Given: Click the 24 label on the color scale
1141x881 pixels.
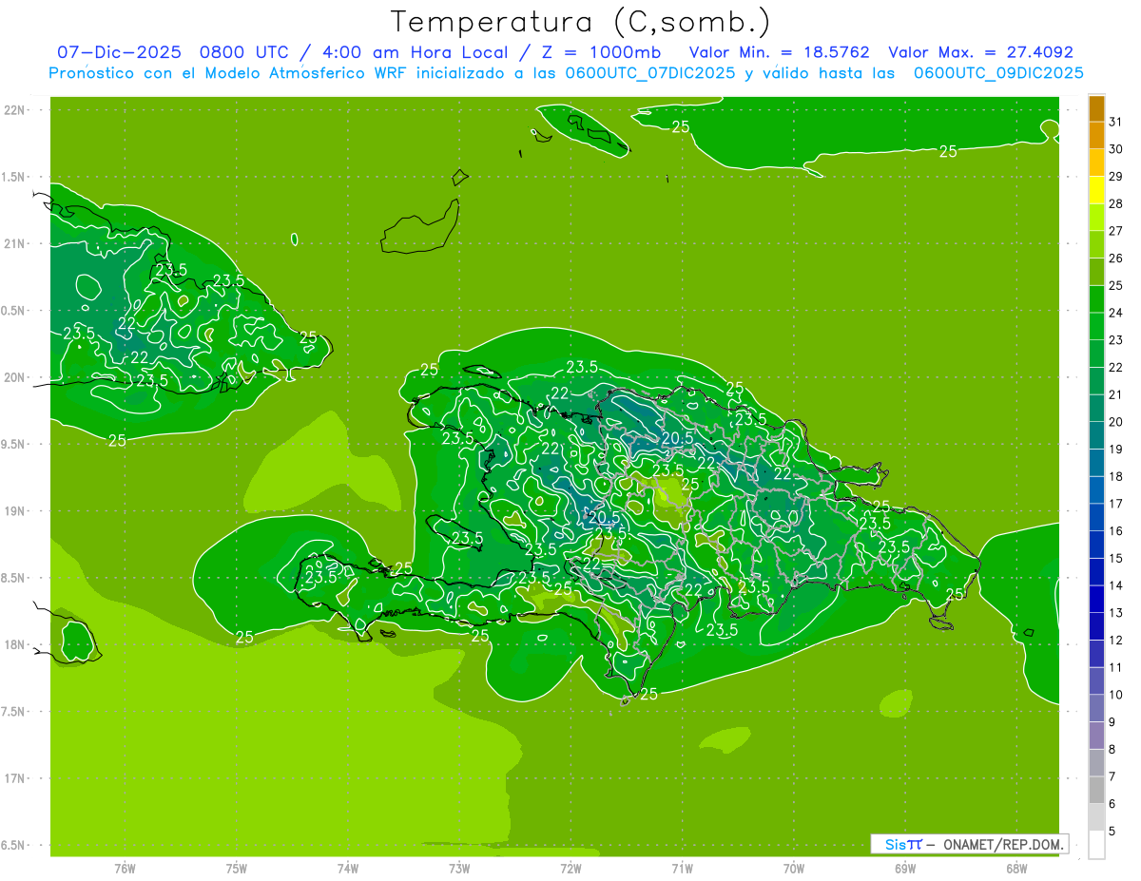Looking at the screenshot, I should tap(1115, 313).
